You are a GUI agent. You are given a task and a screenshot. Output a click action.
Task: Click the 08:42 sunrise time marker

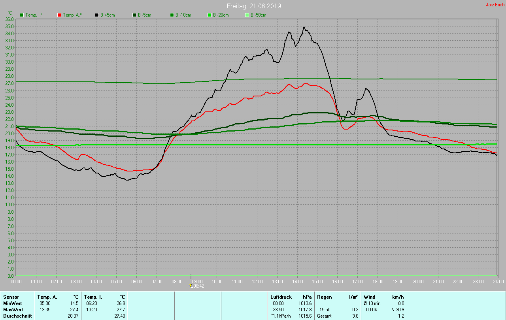click(198, 286)
